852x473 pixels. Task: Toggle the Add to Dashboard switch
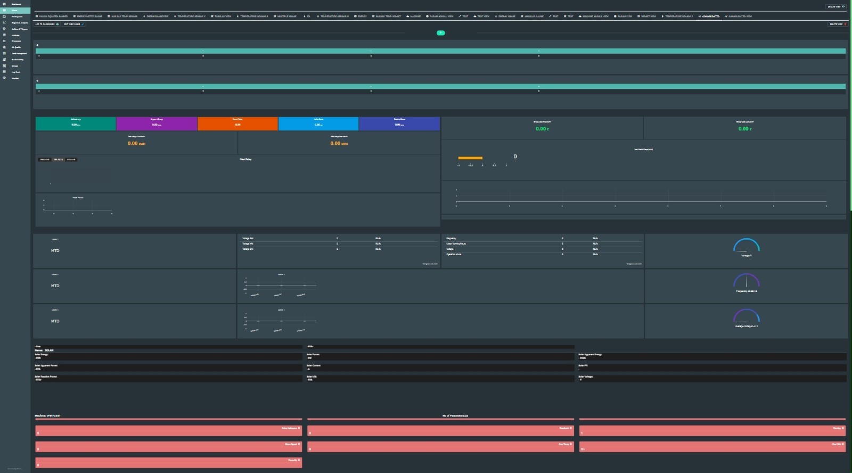[58, 25]
